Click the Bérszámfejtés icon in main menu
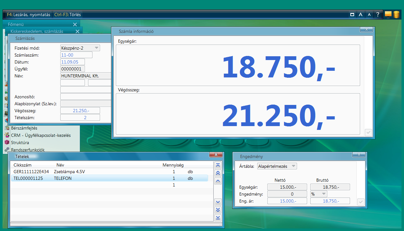404x231 pixels. 7,128
